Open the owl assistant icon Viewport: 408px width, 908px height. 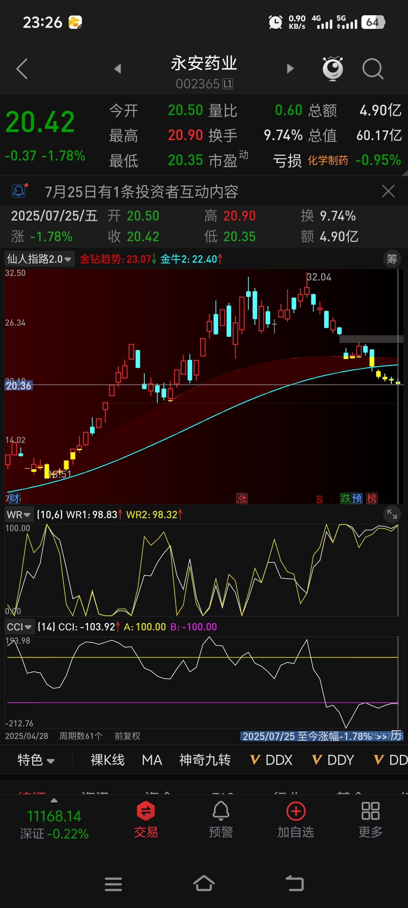coord(333,68)
